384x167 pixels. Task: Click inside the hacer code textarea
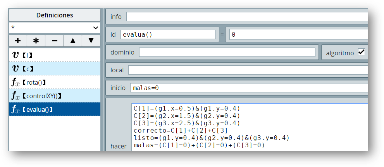(250, 127)
